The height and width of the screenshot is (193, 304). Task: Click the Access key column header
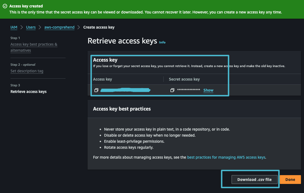(102, 79)
